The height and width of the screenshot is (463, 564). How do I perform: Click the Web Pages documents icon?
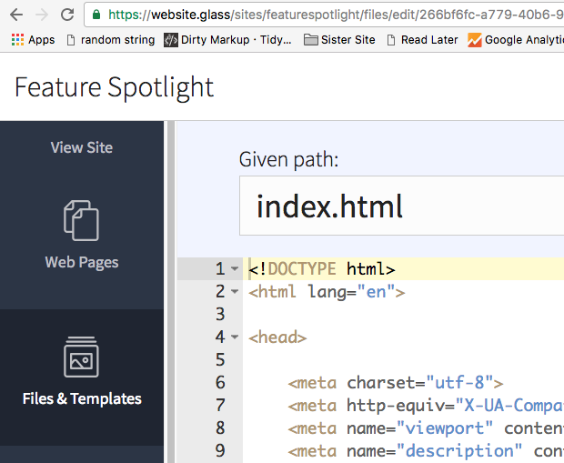coord(81,220)
